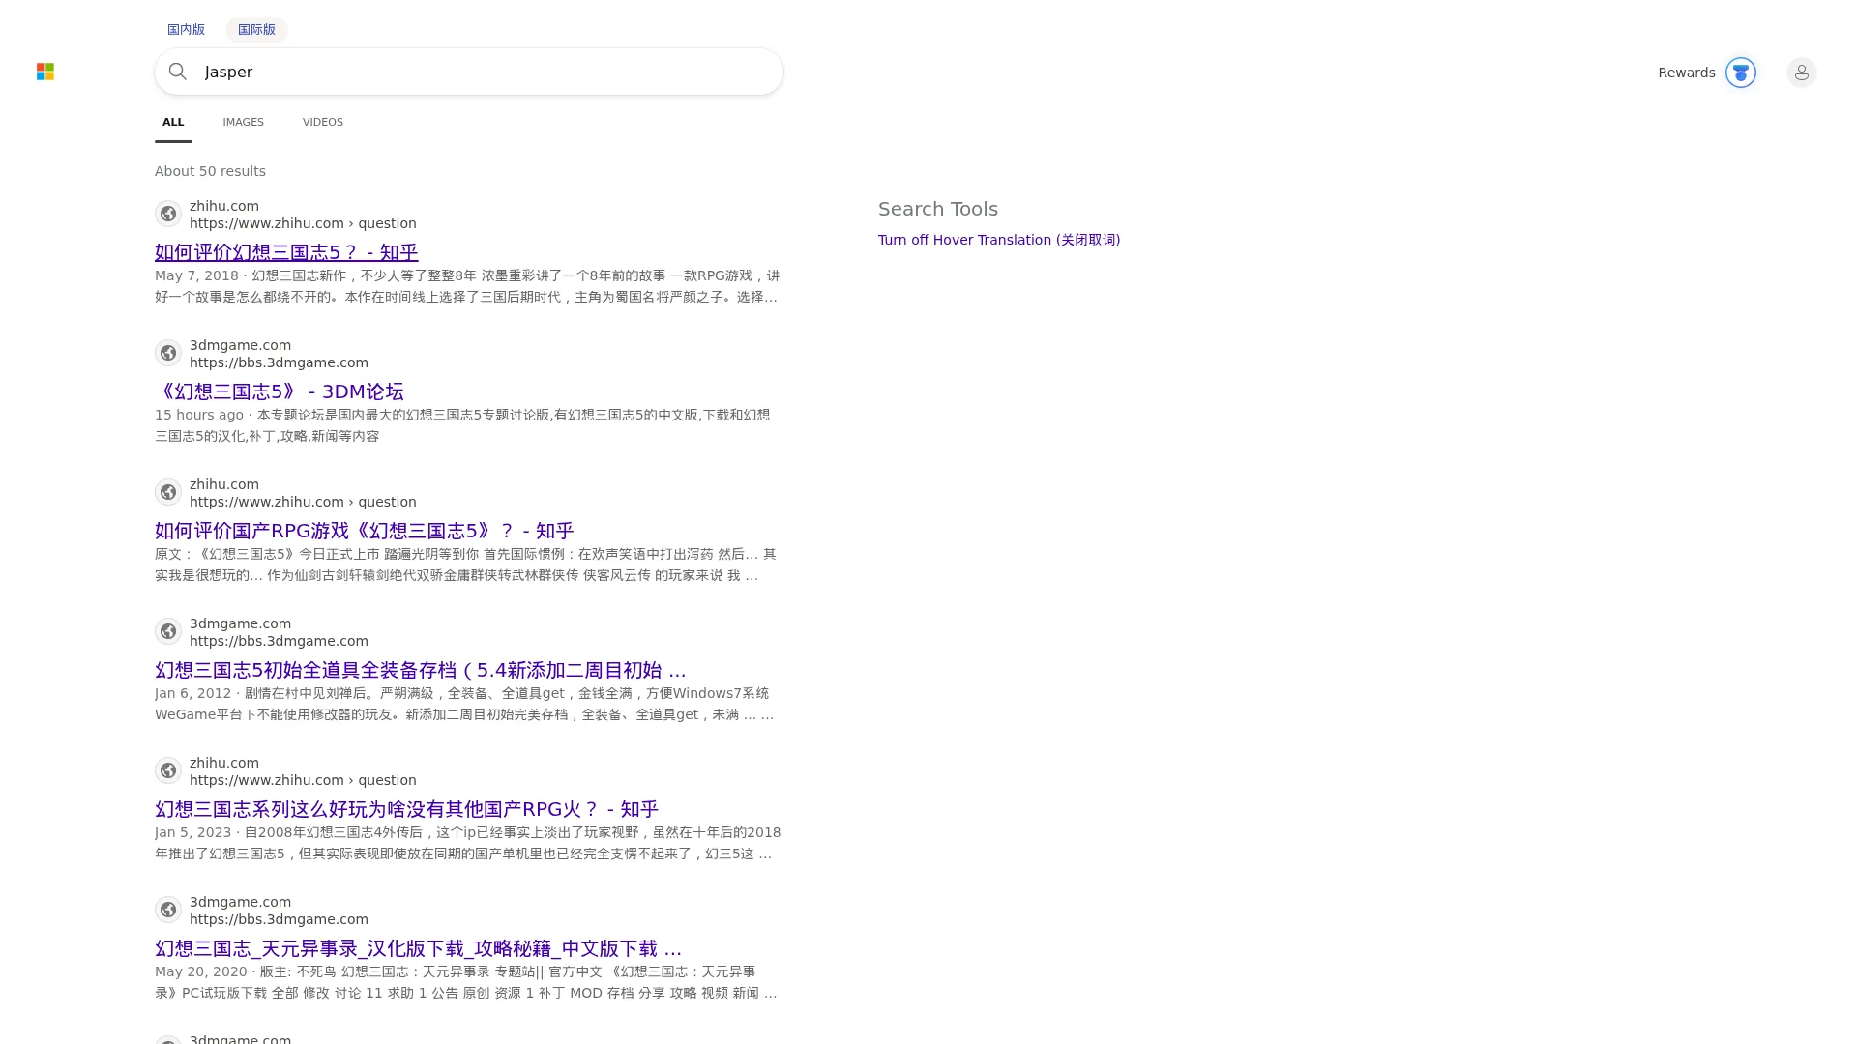Switch to 国内版 search mode
The image size is (1857, 1044).
pos(186,29)
